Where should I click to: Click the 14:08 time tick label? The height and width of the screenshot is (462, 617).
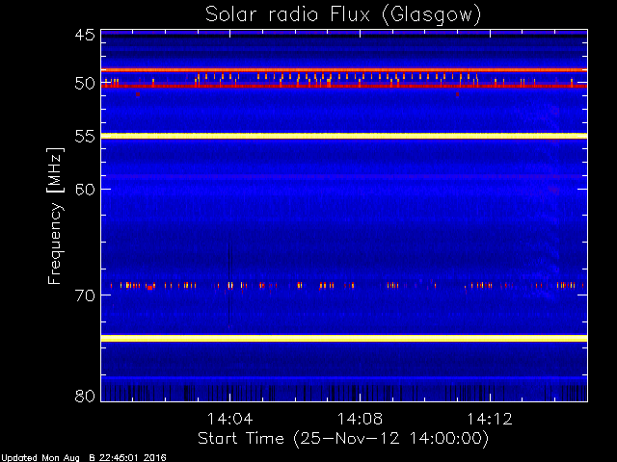tap(360, 419)
